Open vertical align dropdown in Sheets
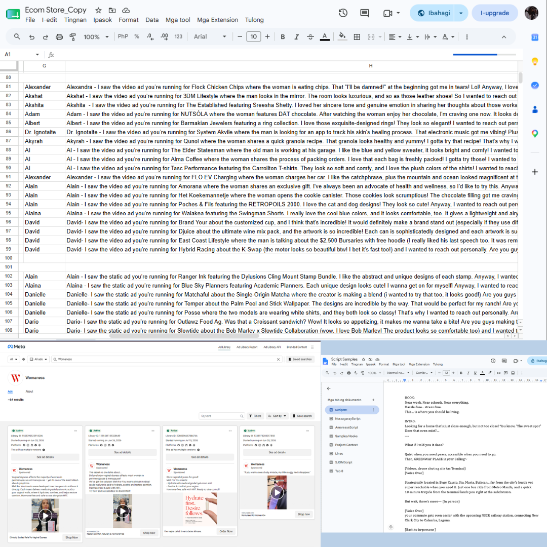 [x=413, y=36]
